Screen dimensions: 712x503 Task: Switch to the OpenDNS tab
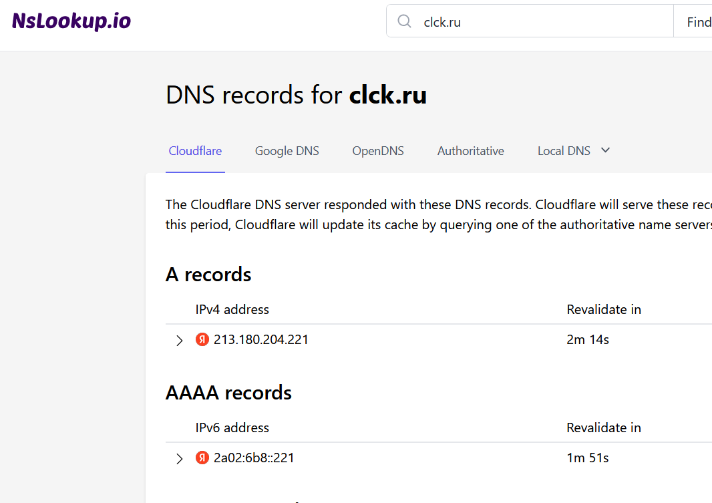377,150
